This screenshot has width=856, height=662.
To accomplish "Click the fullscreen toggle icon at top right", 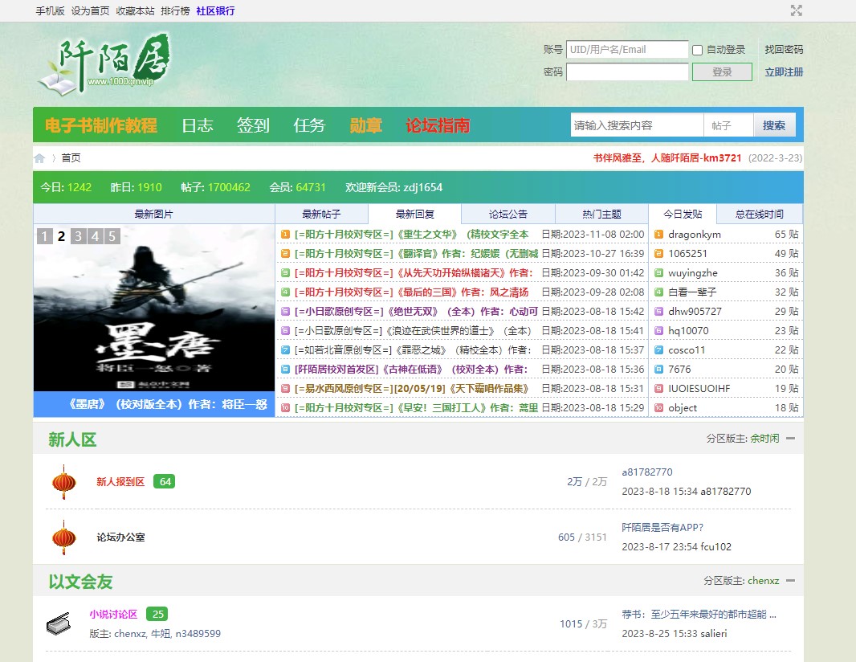I will click(796, 10).
